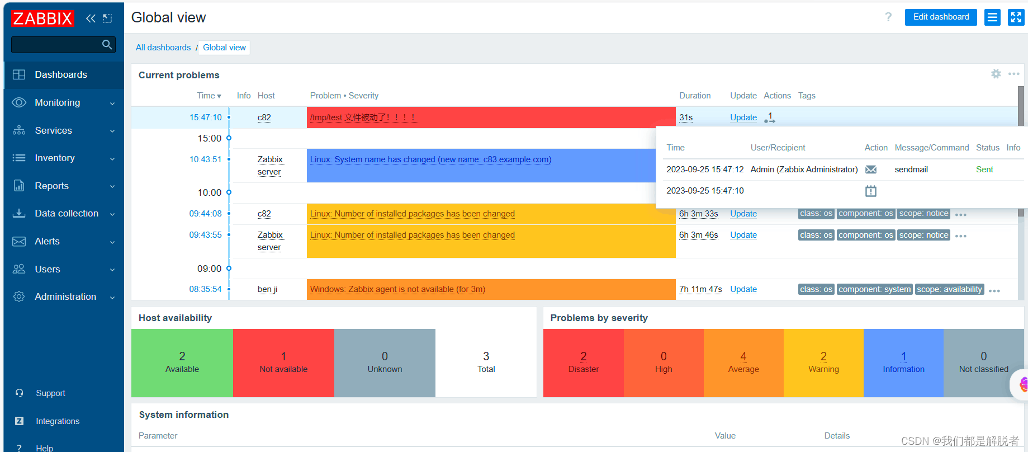Click the sidebar search field
1028x452 pixels.
[63, 45]
